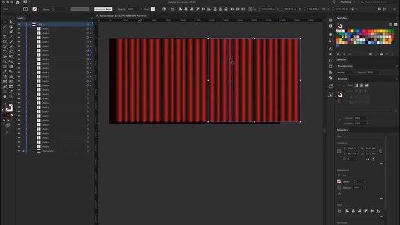
Task: Toggle visibility of the Rectangle sublayer
Action: pyautogui.click(x=19, y=151)
